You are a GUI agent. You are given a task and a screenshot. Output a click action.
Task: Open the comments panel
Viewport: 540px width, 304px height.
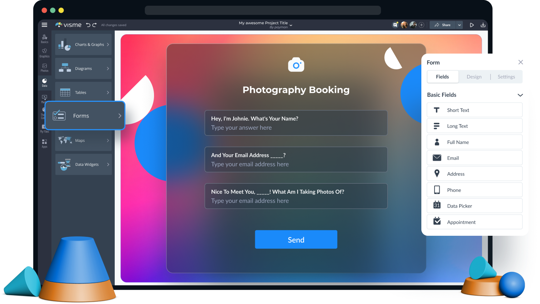click(x=395, y=25)
